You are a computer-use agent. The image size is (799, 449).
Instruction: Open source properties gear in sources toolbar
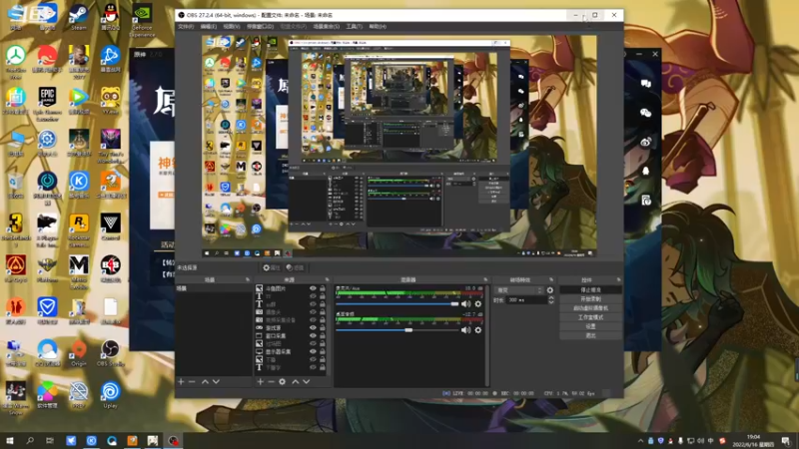pyautogui.click(x=283, y=381)
